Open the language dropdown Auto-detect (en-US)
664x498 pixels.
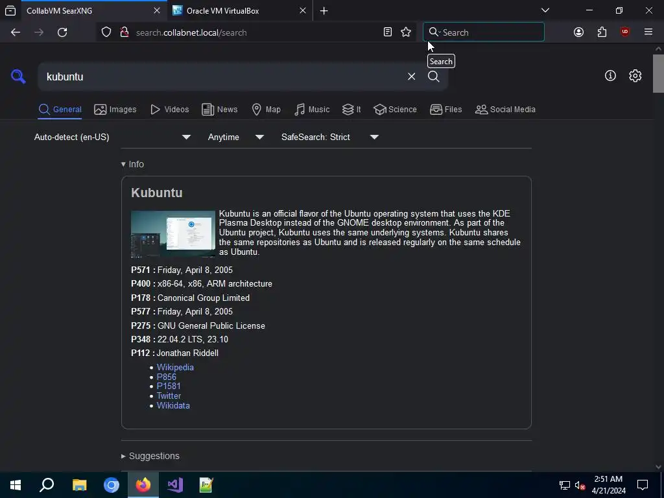coord(112,137)
